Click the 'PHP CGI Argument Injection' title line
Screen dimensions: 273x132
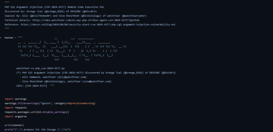tap(54, 7)
